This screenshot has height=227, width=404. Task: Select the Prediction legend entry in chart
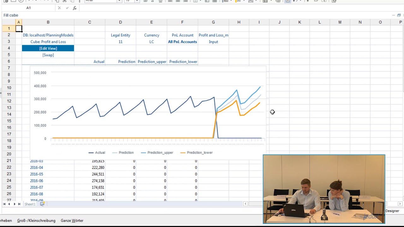(x=123, y=153)
